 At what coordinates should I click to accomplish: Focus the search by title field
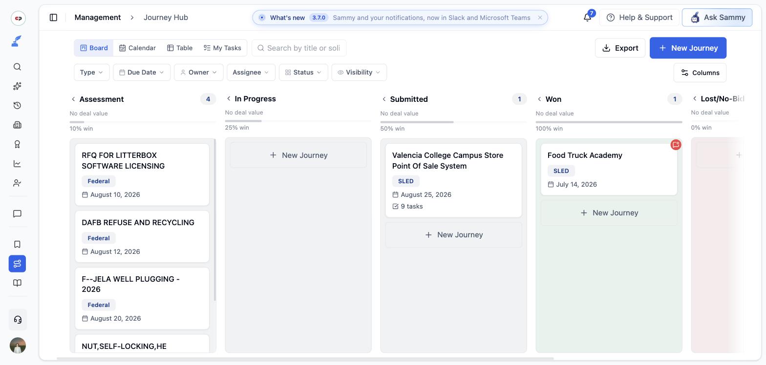(299, 48)
